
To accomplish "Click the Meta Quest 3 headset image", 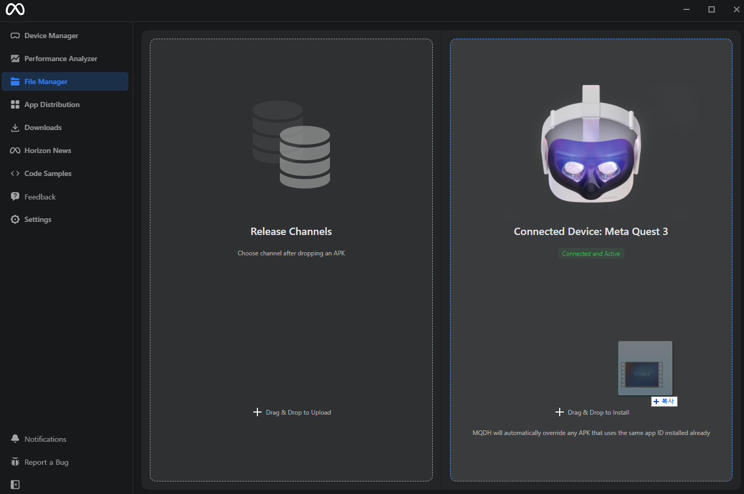I will [x=591, y=144].
